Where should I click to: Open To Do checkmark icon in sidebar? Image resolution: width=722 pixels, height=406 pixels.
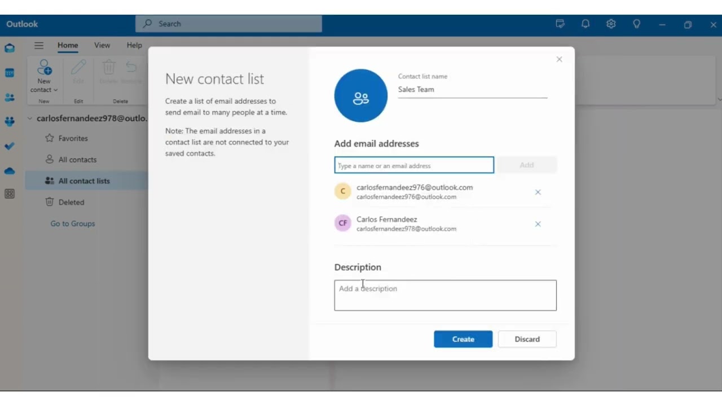(10, 145)
